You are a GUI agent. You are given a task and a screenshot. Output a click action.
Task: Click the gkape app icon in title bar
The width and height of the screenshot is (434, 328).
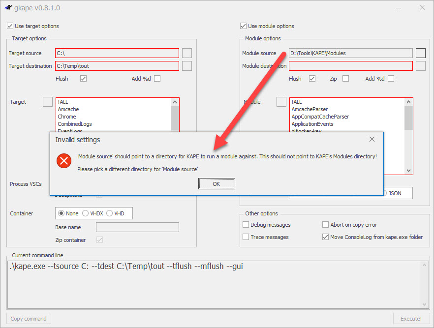8,7
